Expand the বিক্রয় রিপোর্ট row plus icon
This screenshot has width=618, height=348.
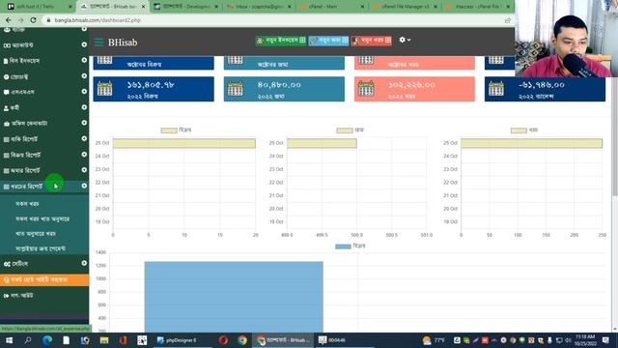84,155
